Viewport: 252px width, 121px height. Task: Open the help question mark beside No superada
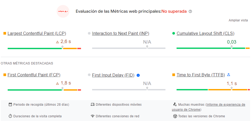tap(190, 11)
